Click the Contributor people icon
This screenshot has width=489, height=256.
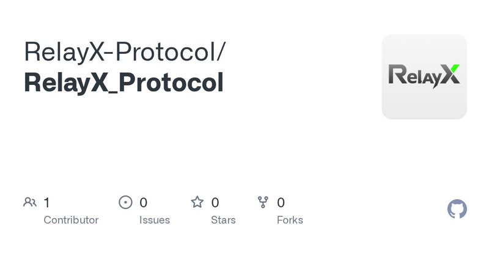tap(29, 202)
